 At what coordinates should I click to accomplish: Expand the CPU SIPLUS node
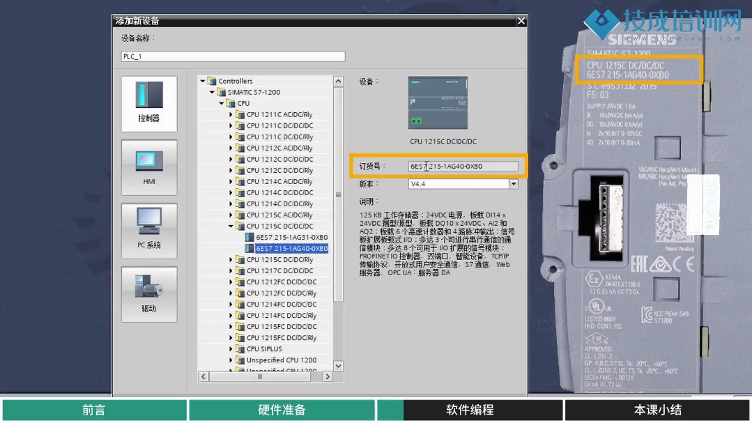point(231,349)
